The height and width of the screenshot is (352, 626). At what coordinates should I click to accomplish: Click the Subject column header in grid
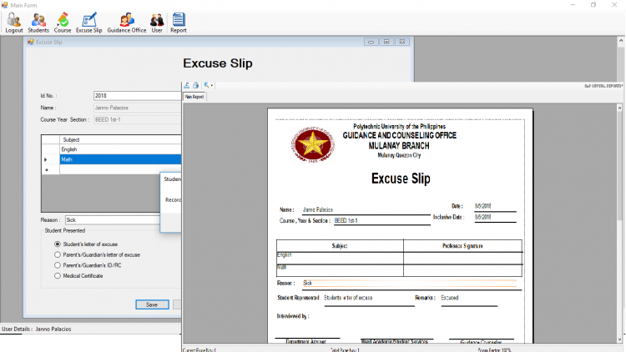120,139
